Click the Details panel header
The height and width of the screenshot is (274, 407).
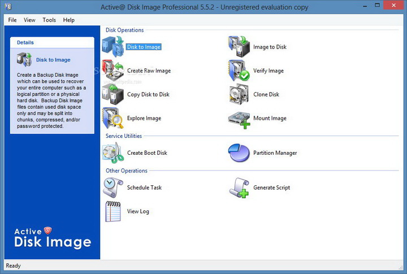(x=52, y=42)
